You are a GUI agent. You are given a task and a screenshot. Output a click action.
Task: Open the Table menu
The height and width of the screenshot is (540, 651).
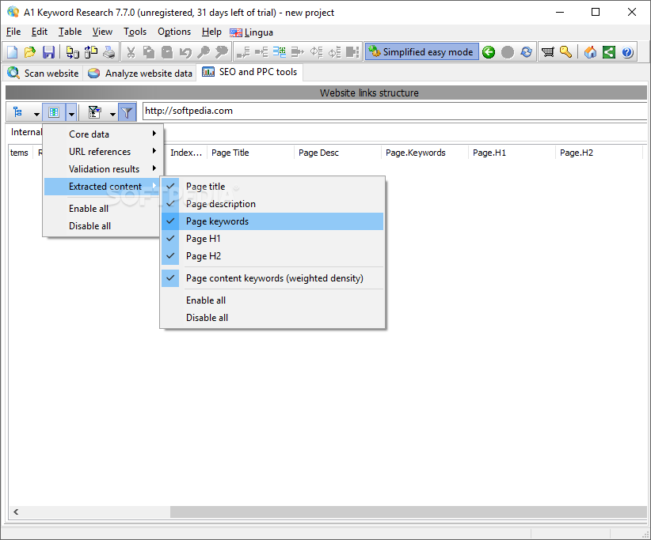tap(70, 32)
